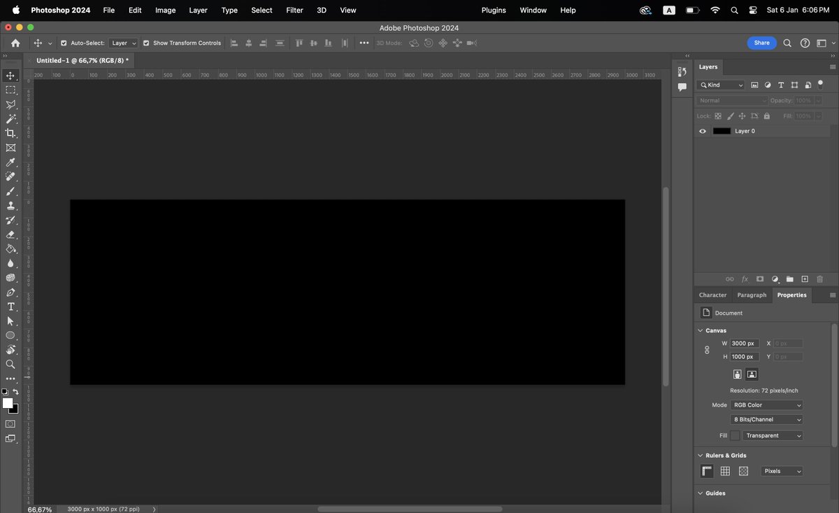Click the Apple menu icon
The height and width of the screenshot is (513, 839).
pos(15,10)
